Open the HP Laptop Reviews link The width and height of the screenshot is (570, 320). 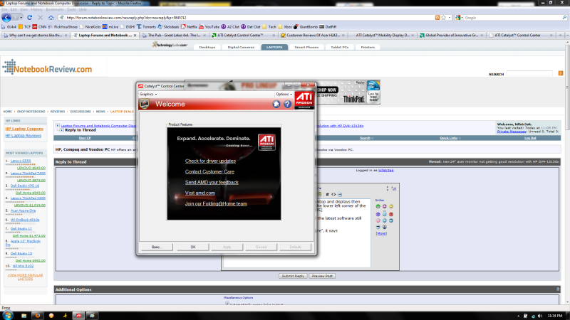(24, 136)
